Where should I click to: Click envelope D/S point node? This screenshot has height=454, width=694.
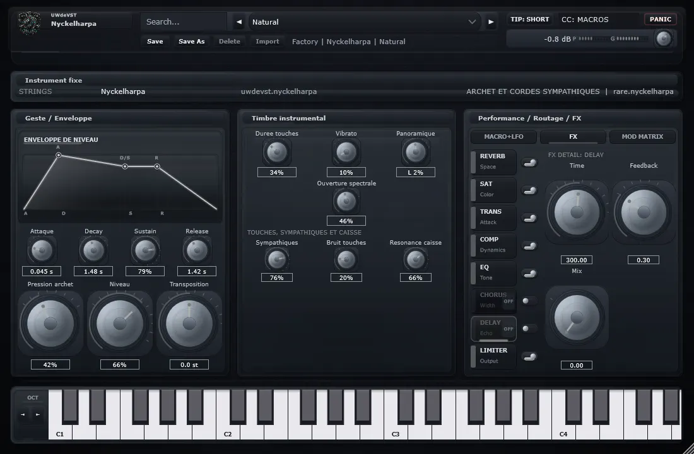[125, 166]
